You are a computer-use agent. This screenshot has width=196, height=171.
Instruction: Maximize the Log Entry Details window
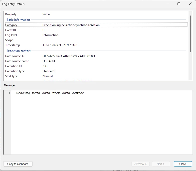tap(179, 4)
